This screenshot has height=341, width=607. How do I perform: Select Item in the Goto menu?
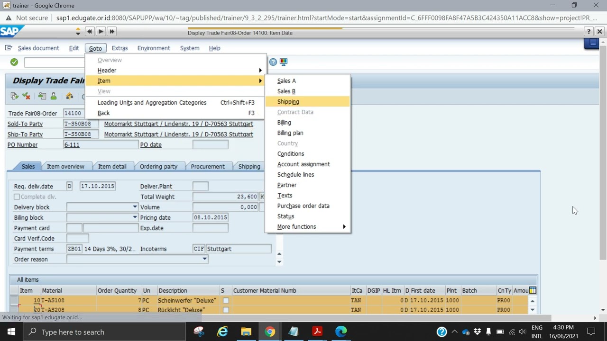175,81
